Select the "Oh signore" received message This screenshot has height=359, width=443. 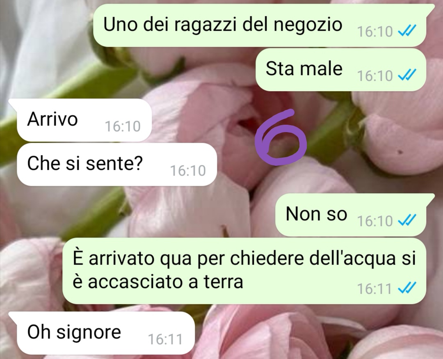(102, 333)
